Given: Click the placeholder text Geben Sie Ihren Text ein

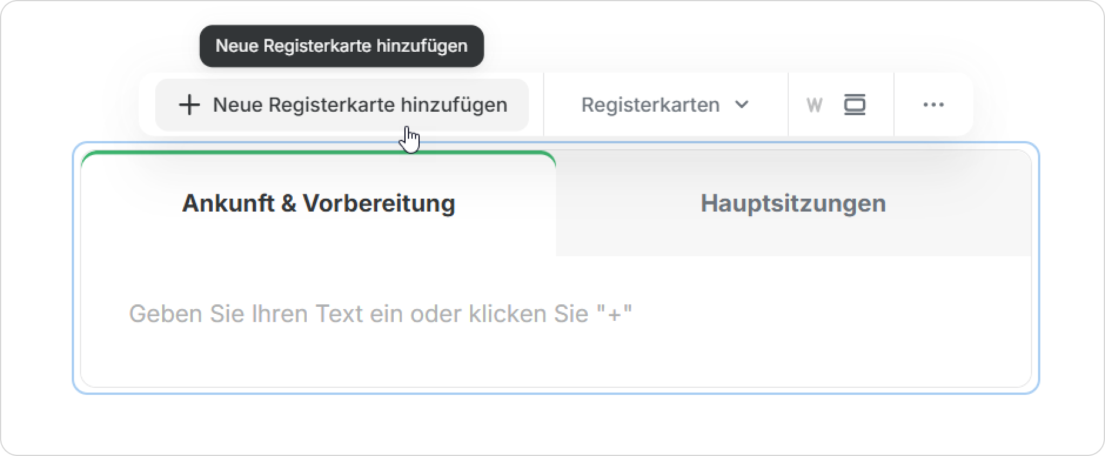Looking at the screenshot, I should coord(380,314).
